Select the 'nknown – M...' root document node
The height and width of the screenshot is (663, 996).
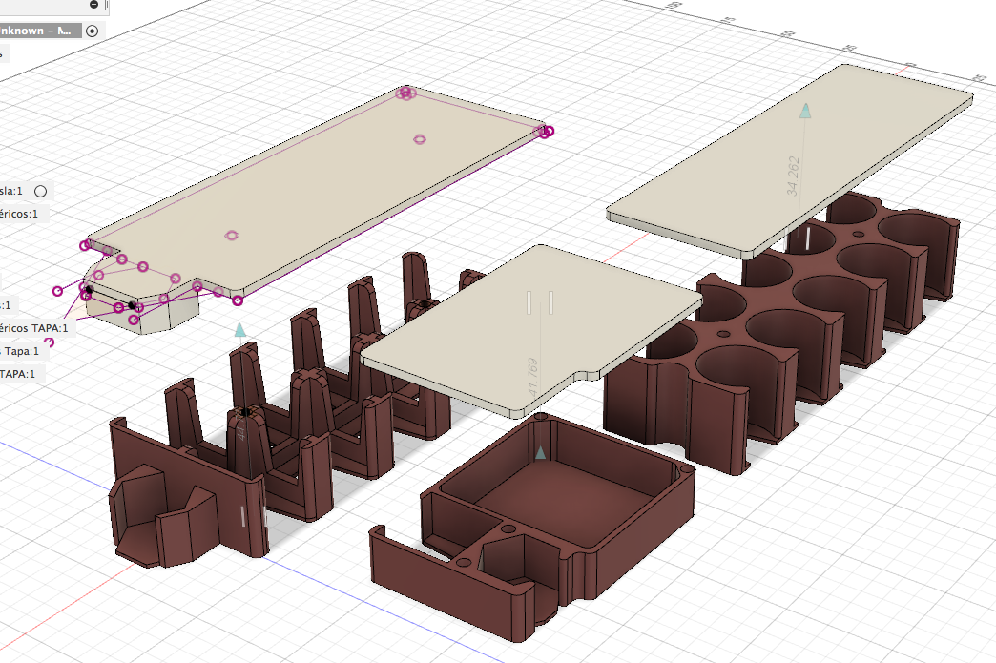click(40, 31)
